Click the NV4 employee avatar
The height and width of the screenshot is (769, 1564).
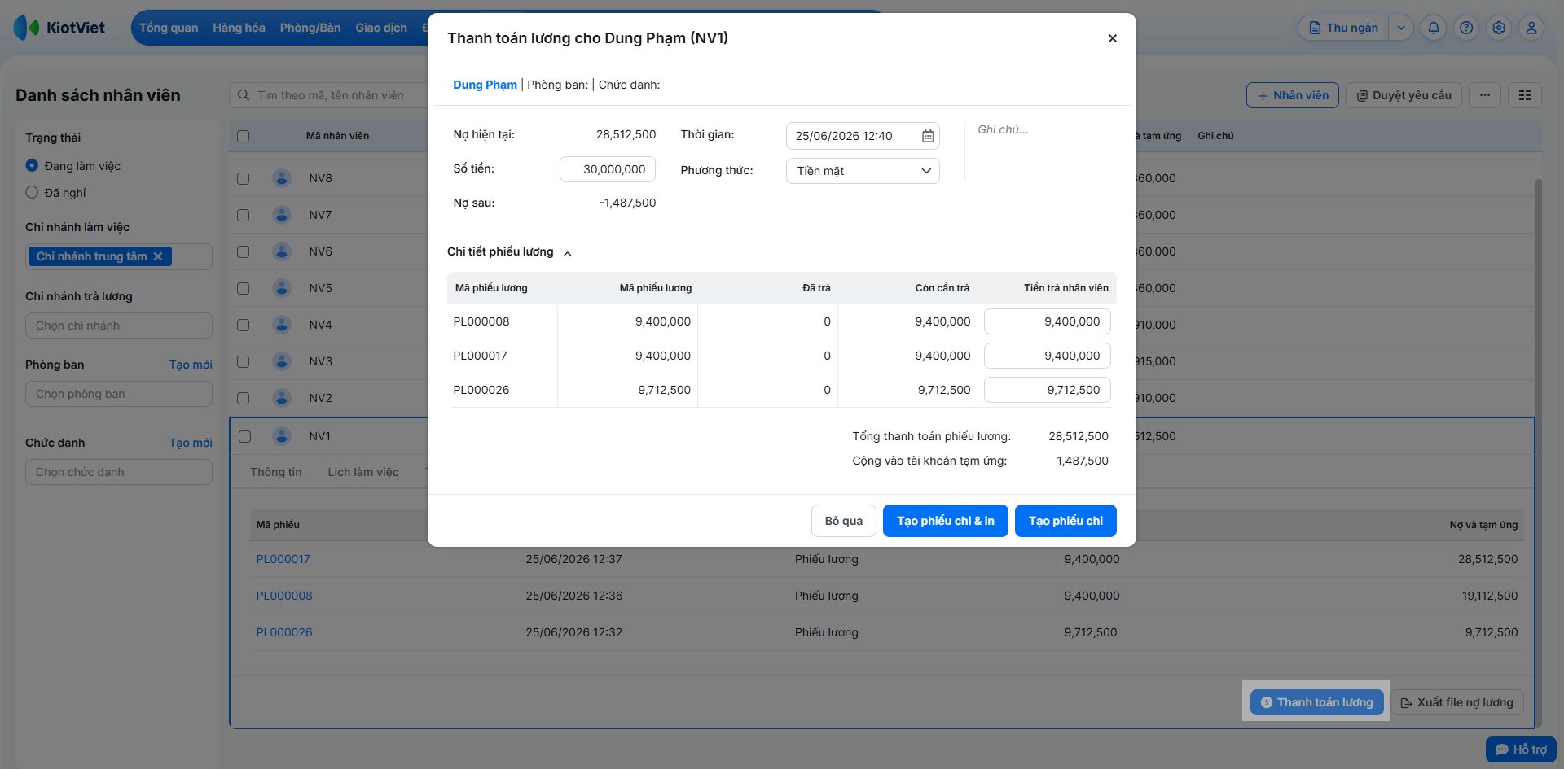[282, 325]
